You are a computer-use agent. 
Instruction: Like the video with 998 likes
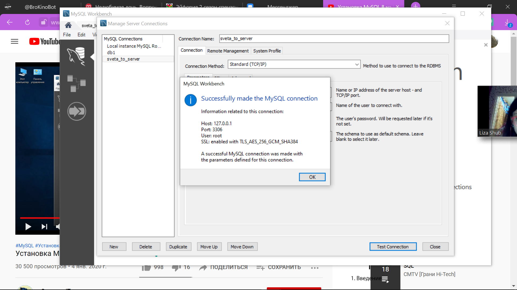[153, 267]
